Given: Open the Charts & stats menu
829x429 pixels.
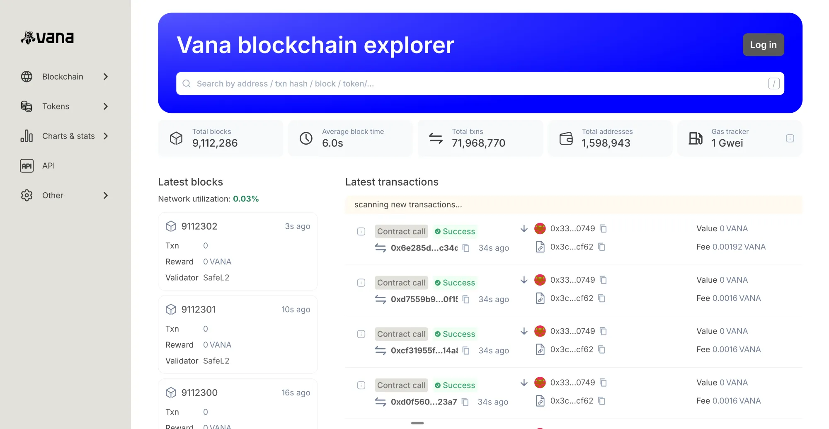Looking at the screenshot, I should pyautogui.click(x=65, y=136).
